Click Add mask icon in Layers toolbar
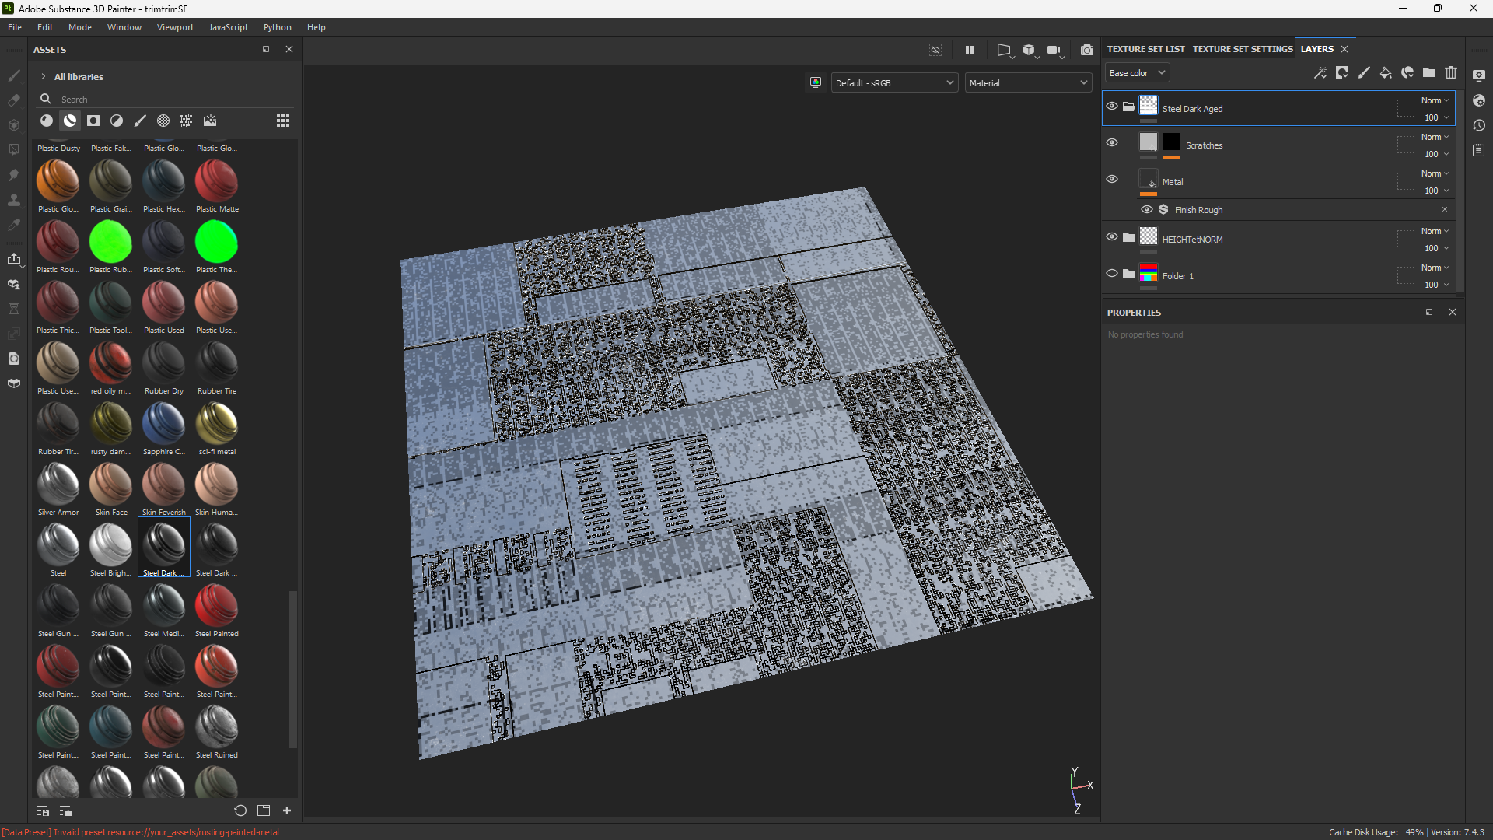The height and width of the screenshot is (840, 1493). click(x=1342, y=72)
